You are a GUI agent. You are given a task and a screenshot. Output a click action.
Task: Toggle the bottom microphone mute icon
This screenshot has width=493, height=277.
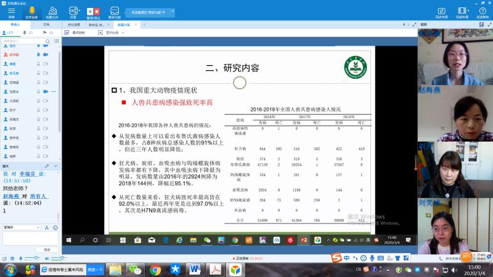[20, 257]
